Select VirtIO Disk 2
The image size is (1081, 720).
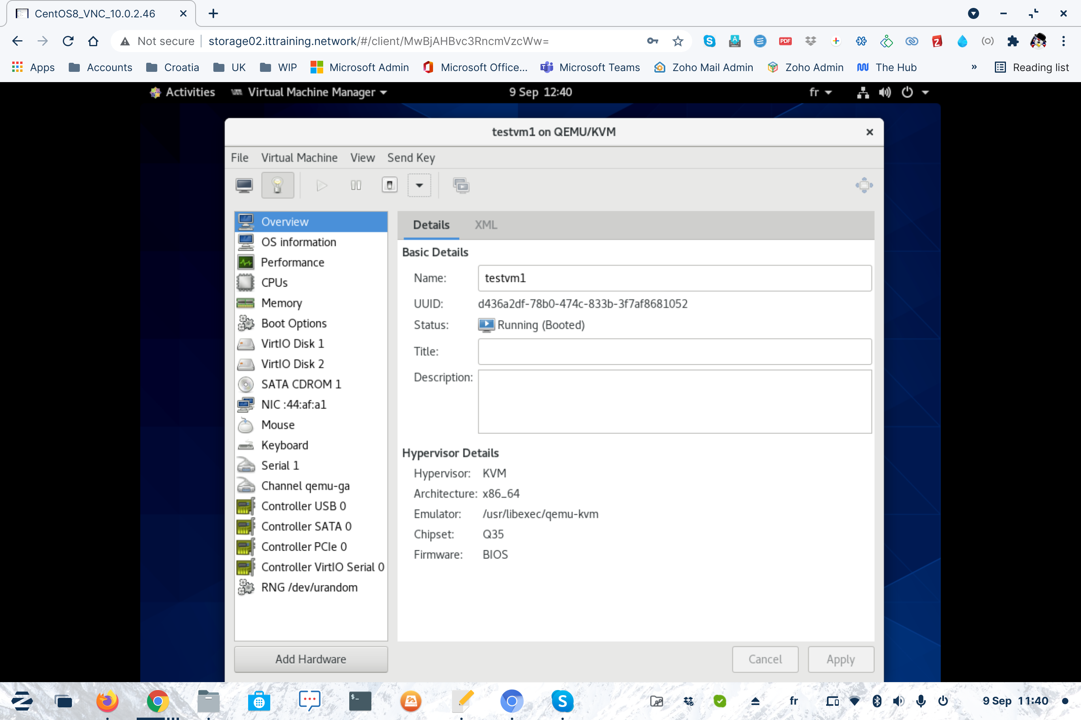click(x=311, y=364)
